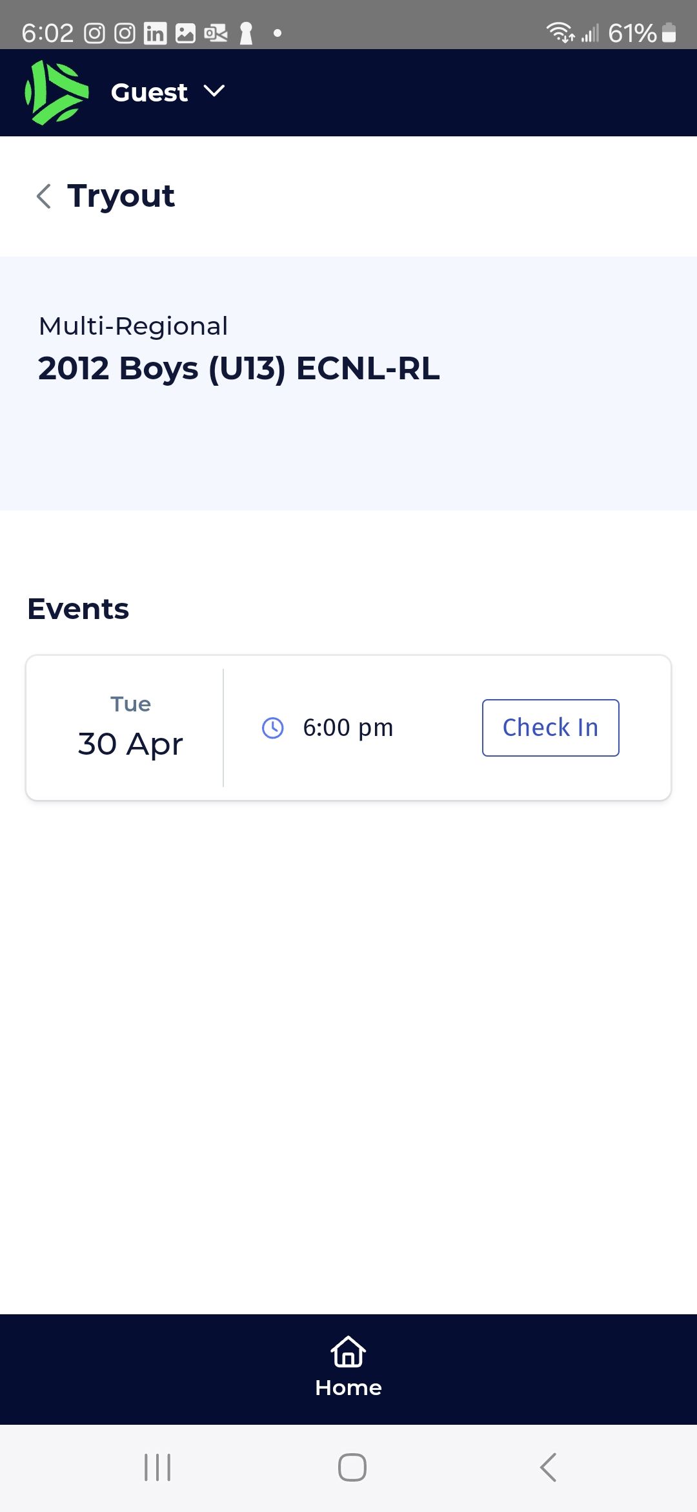Tap the Android home navigation button

[352, 1467]
